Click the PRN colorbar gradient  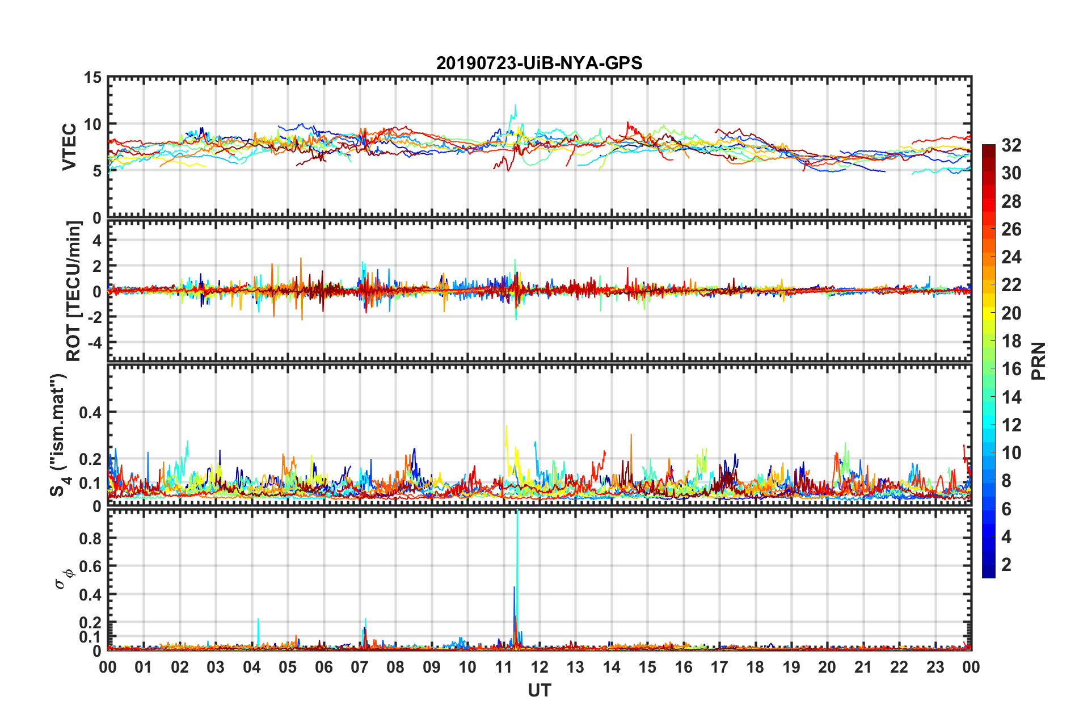(x=989, y=361)
